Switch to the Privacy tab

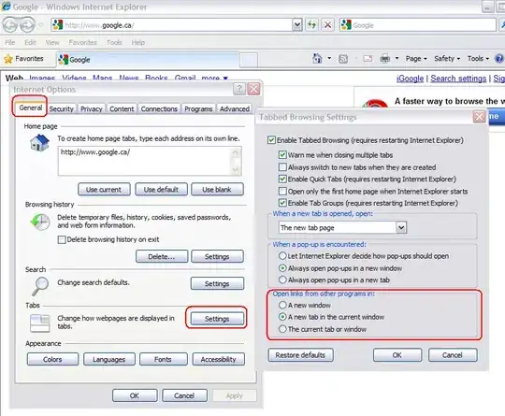click(x=91, y=108)
